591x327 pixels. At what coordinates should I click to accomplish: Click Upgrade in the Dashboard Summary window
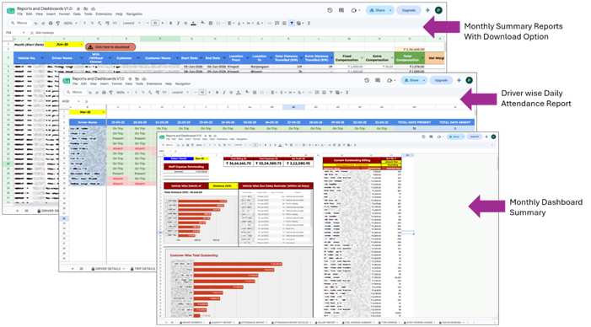pos(474,137)
